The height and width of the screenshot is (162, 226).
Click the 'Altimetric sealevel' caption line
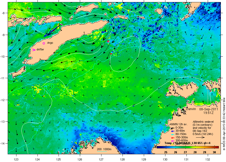pos(203,122)
